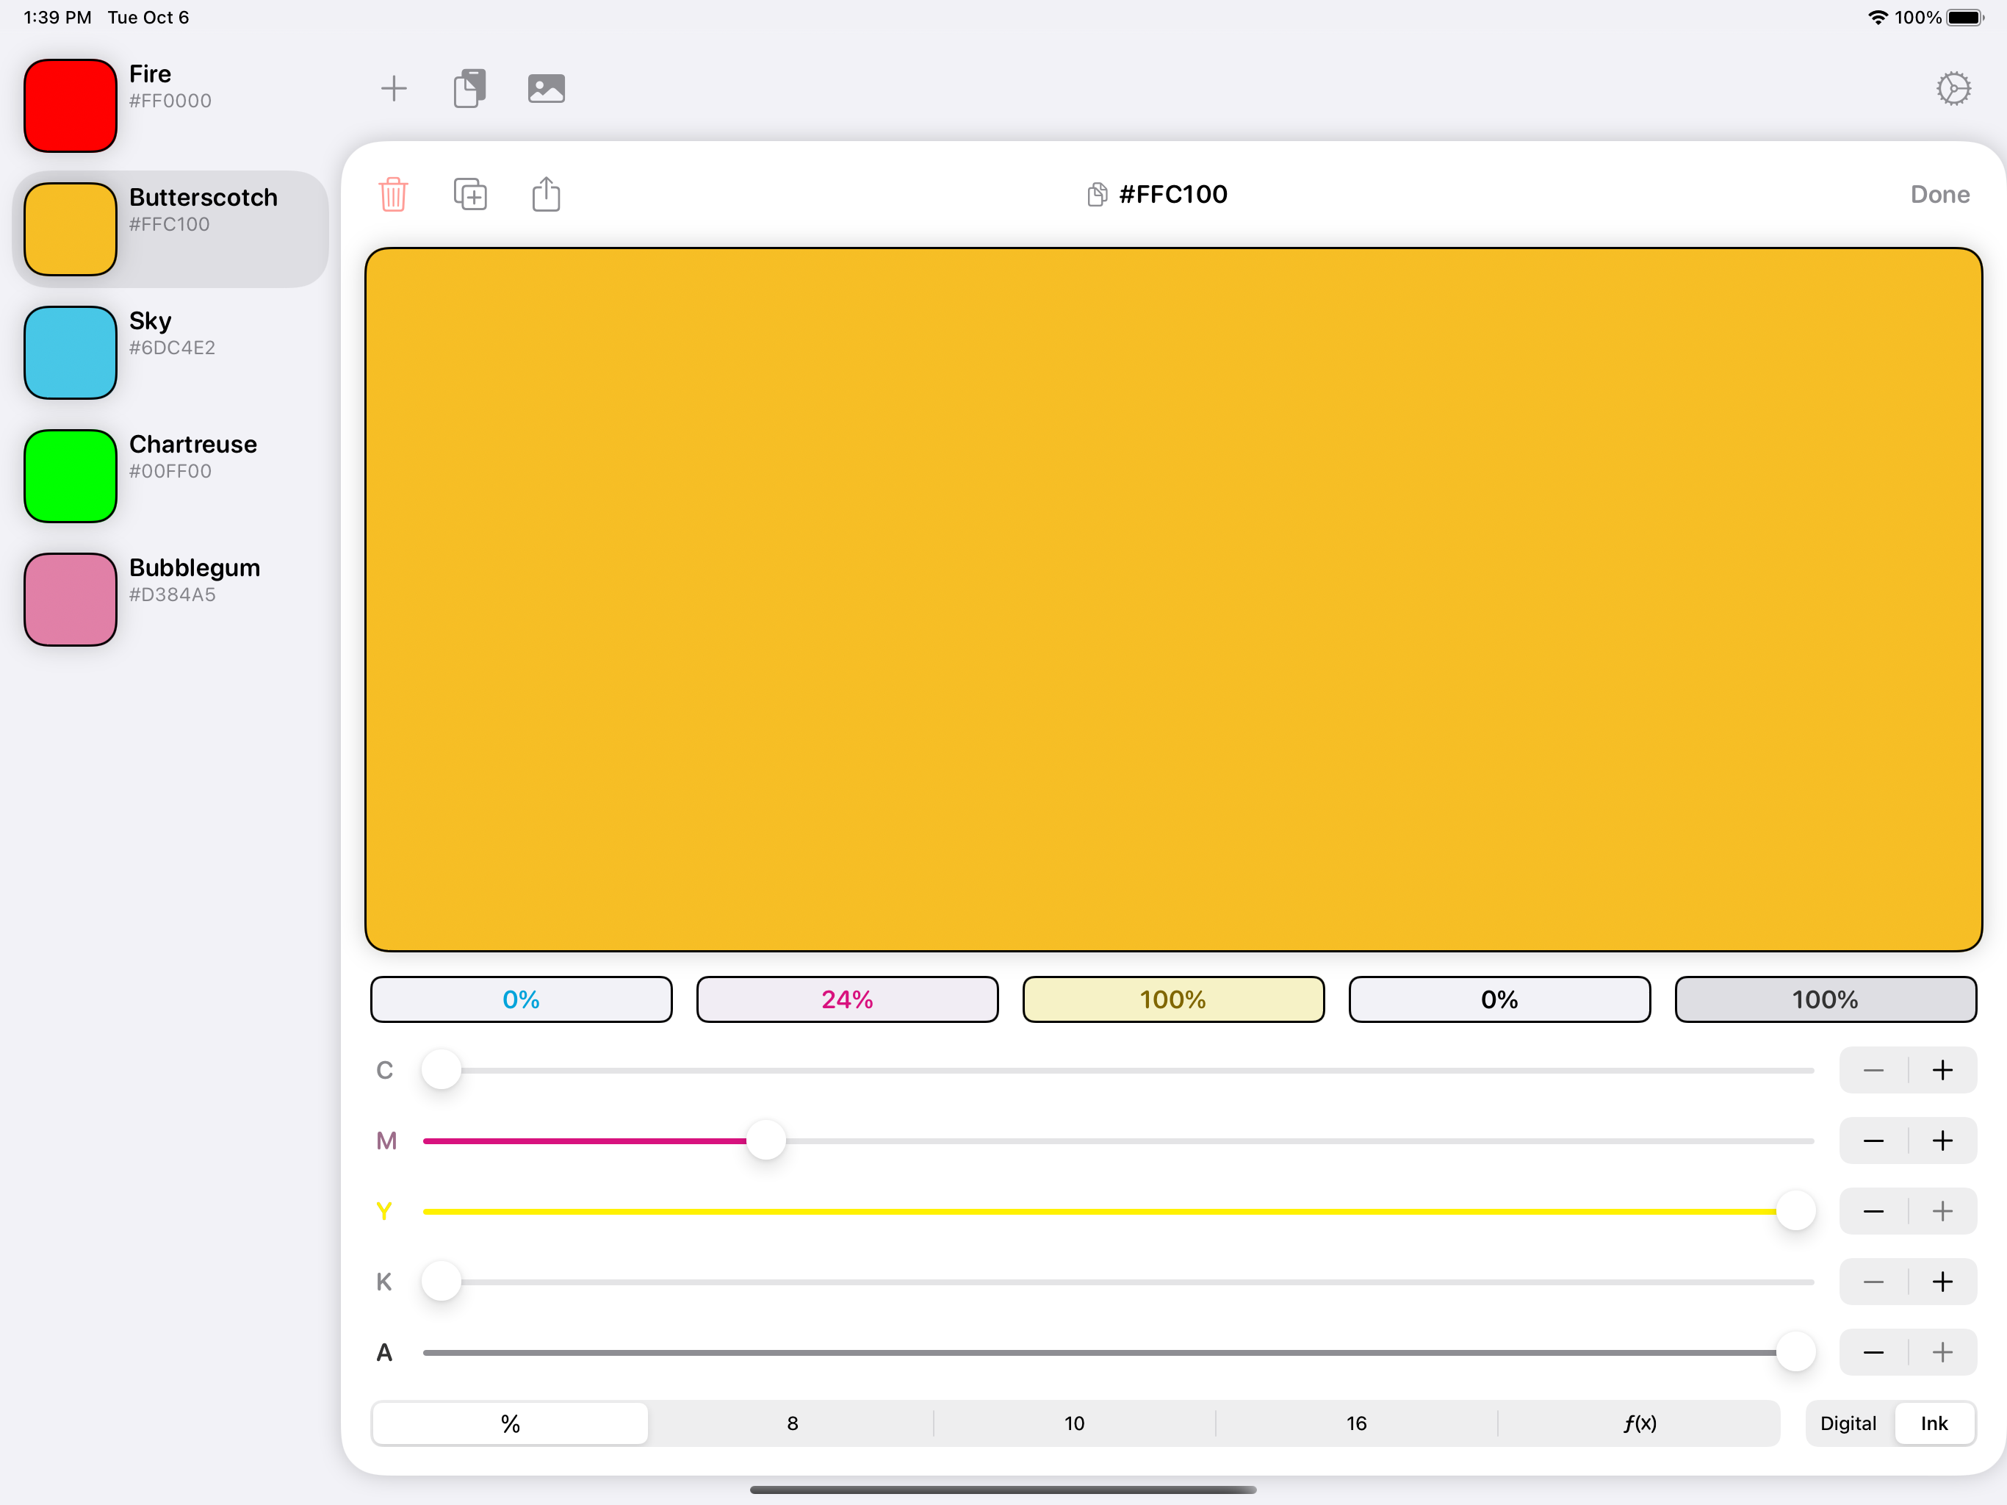The width and height of the screenshot is (2007, 1505).
Task: Tap the 24% magenta value field
Action: coord(846,999)
